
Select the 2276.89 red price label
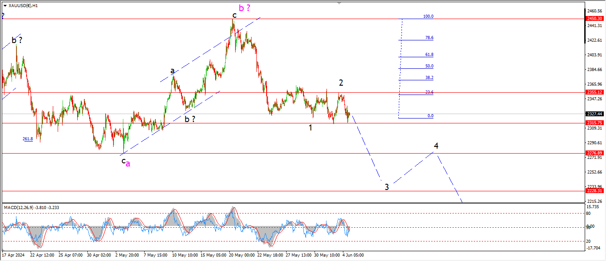tap(594, 153)
